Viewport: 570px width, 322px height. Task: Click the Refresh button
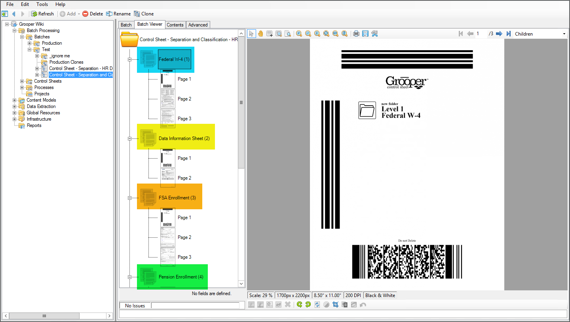point(42,14)
